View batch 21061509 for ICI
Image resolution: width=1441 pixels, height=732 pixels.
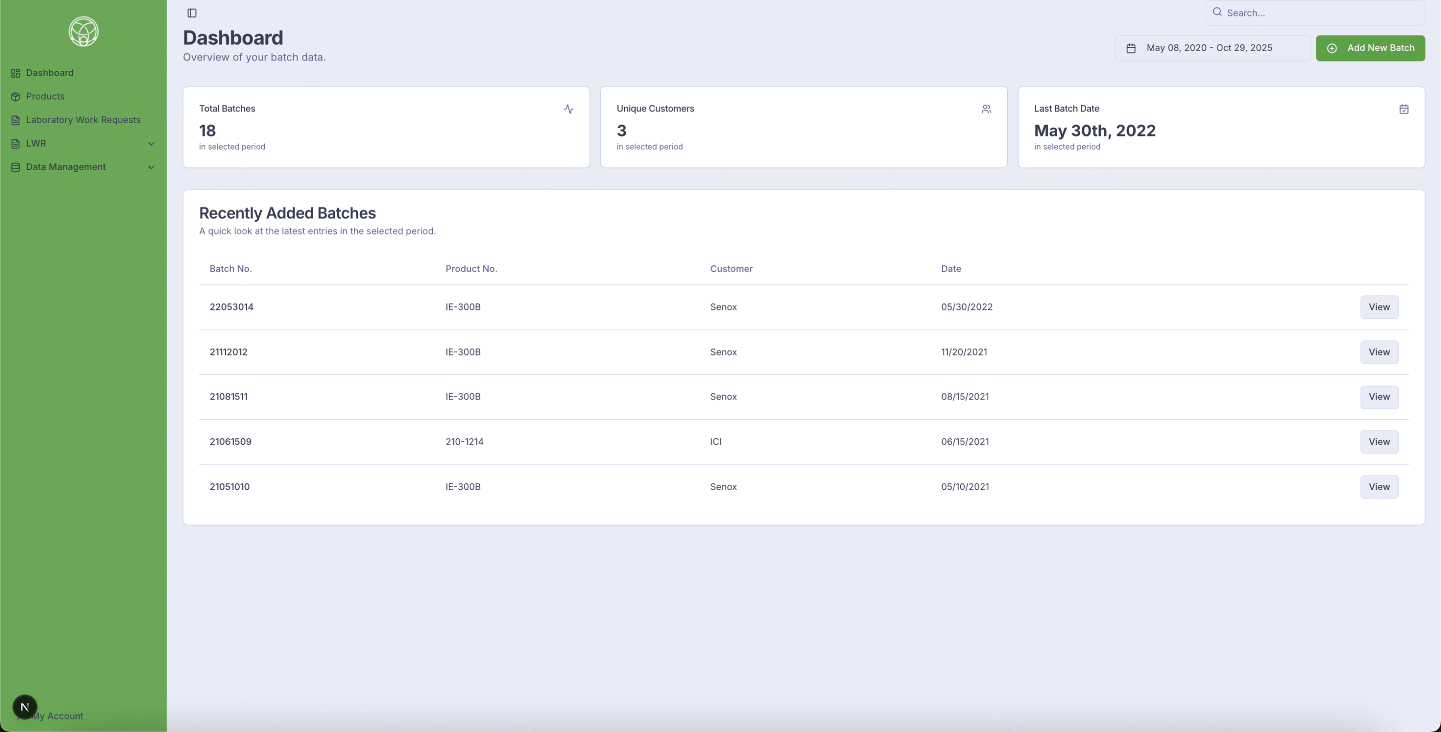coord(1379,442)
